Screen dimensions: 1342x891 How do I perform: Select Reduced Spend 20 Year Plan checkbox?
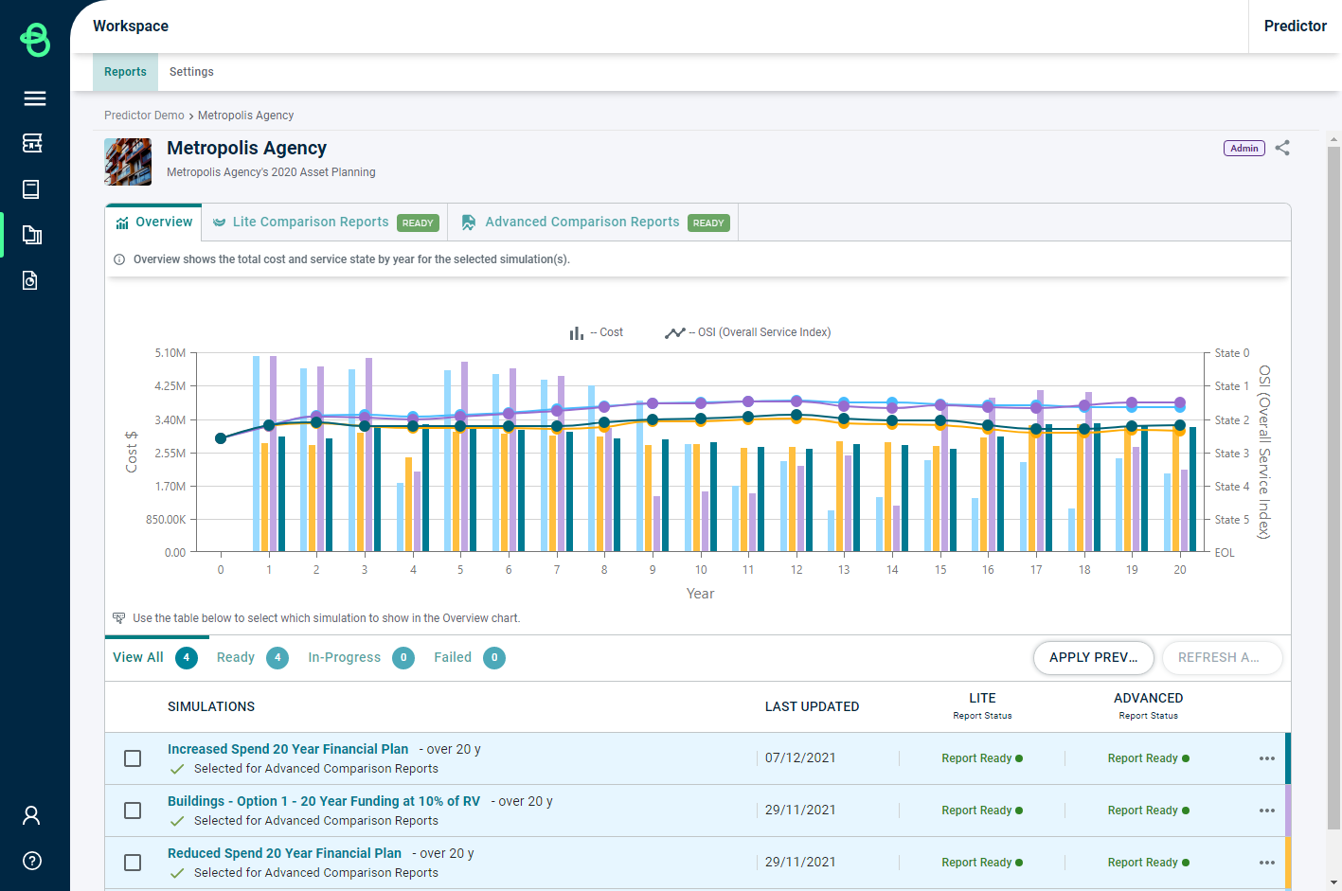(x=133, y=863)
